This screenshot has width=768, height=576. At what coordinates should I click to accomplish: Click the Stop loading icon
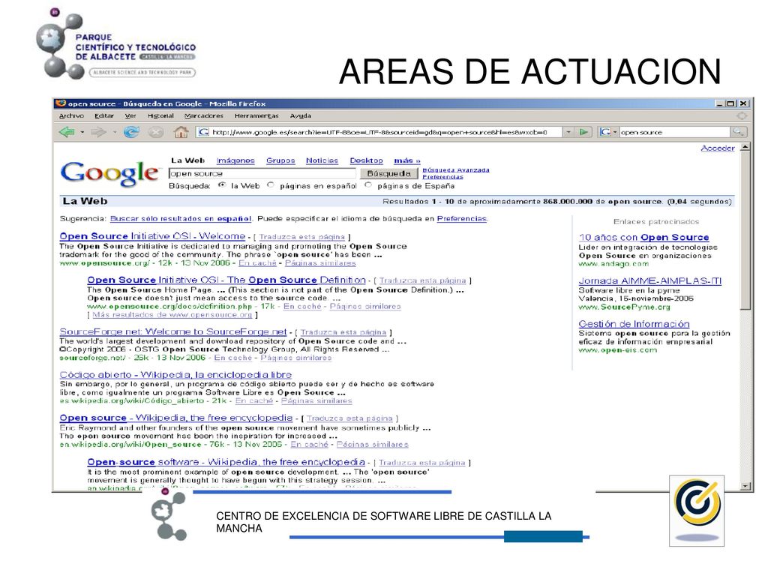click(x=156, y=132)
